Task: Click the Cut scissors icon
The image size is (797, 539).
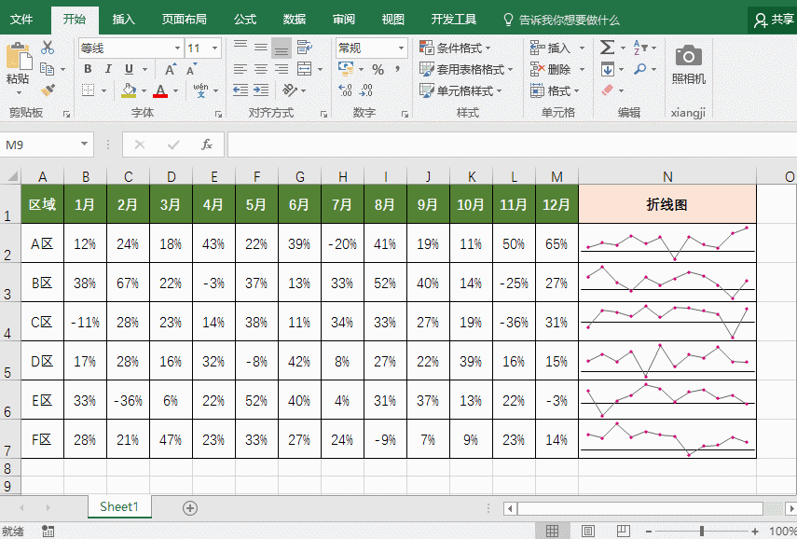Action: [x=48, y=48]
